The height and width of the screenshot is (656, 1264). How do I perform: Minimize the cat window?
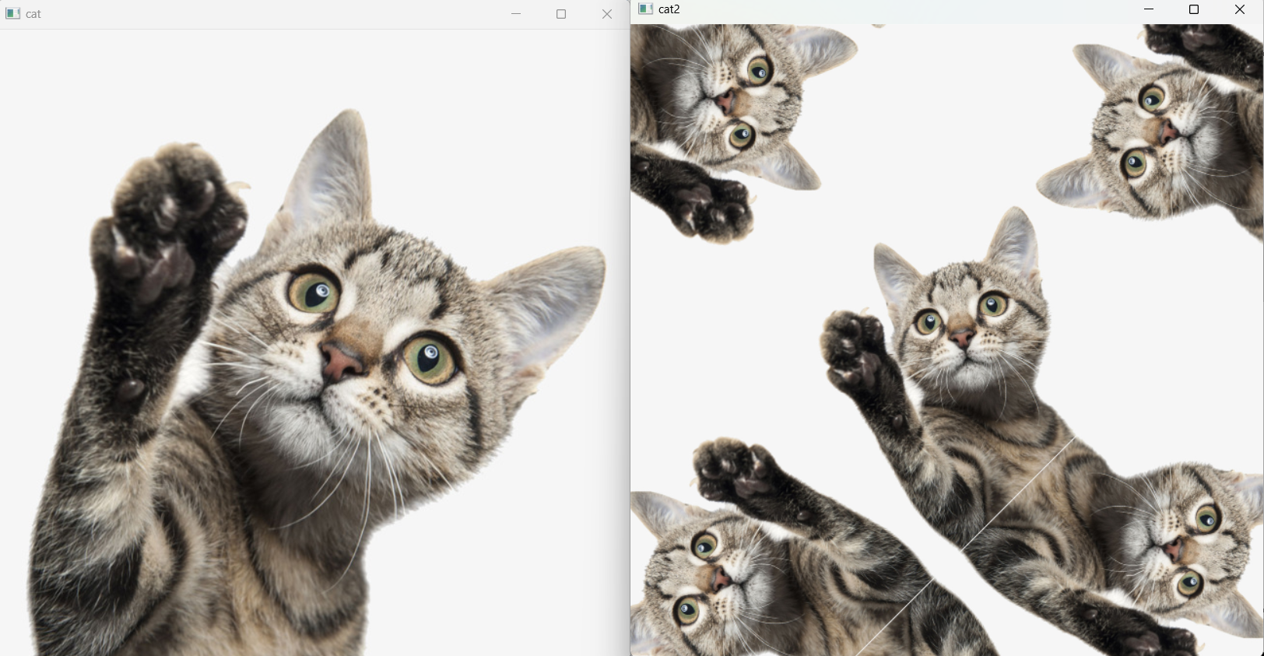pos(516,14)
